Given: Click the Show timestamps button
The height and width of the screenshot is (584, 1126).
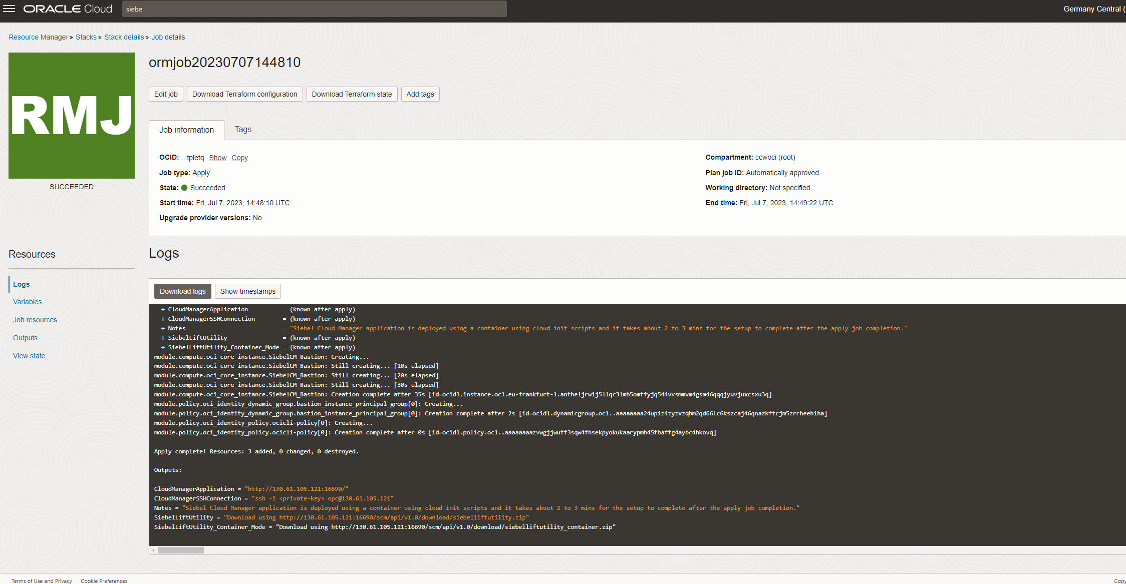Looking at the screenshot, I should tap(248, 291).
